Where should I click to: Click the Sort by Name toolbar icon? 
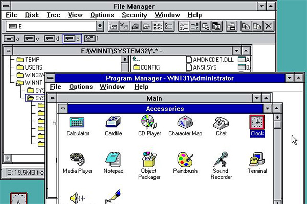point(184,26)
